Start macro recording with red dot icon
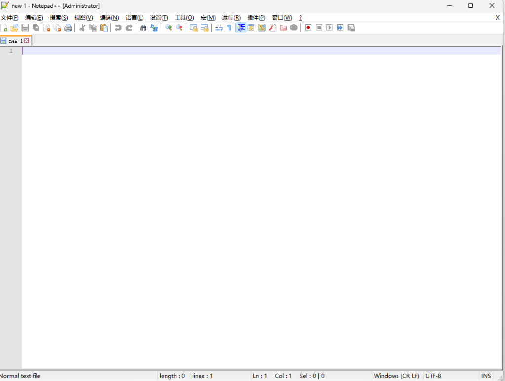Image resolution: width=505 pixels, height=381 pixels. (308, 28)
